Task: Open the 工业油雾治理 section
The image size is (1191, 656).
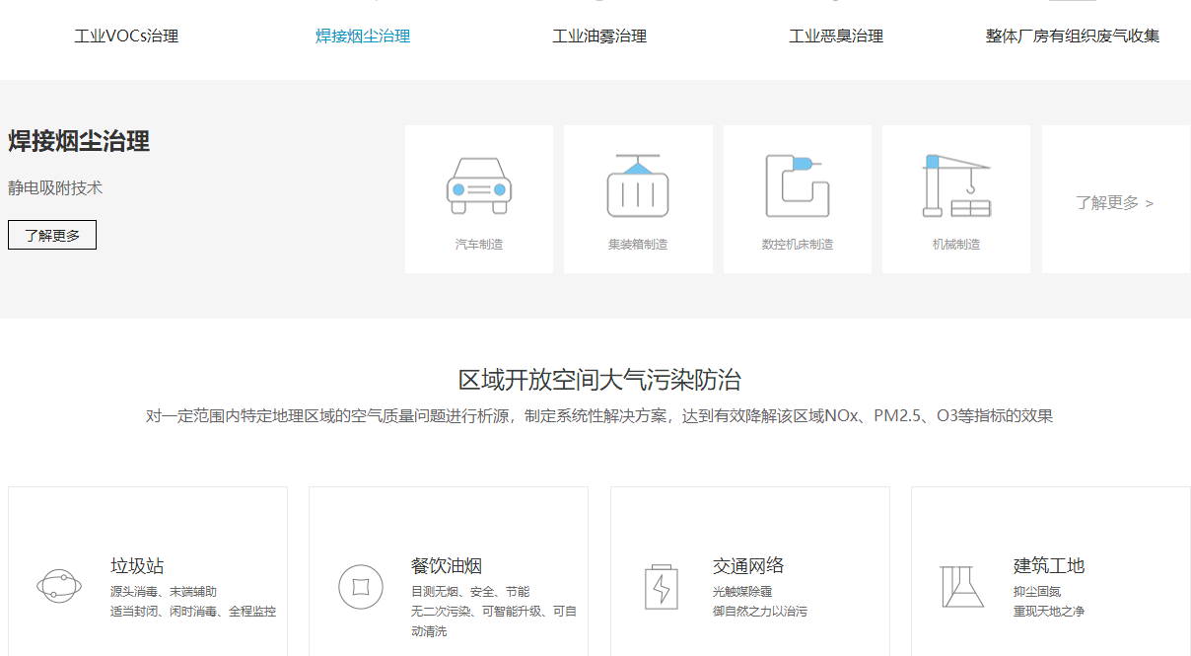Action: coord(599,36)
